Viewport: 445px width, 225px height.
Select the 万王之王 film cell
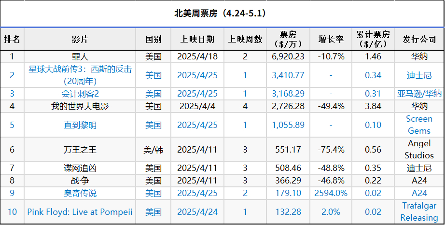(x=80, y=150)
